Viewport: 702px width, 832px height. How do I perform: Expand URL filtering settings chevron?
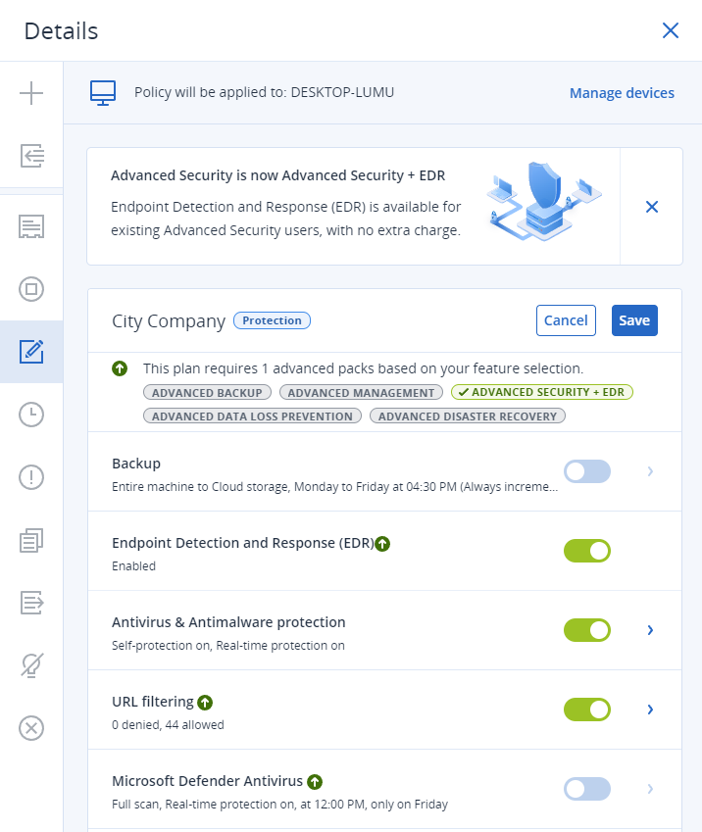point(650,709)
